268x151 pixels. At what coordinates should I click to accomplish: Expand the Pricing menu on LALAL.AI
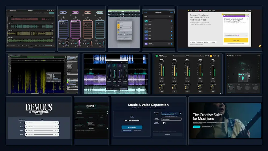(x=206, y=11)
